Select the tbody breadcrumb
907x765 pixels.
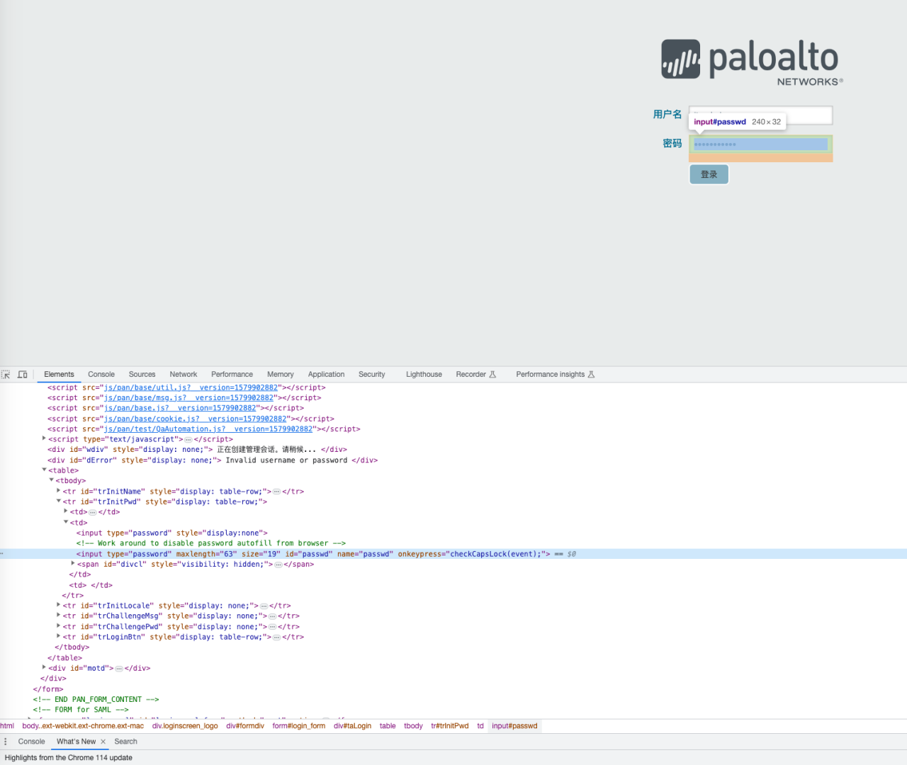click(413, 726)
